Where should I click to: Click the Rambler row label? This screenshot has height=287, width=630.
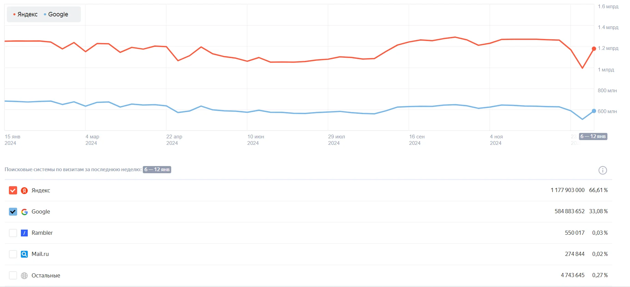click(42, 233)
